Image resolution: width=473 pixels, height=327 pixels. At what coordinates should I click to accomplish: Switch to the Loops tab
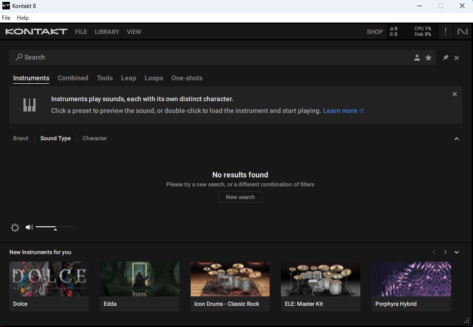(154, 78)
